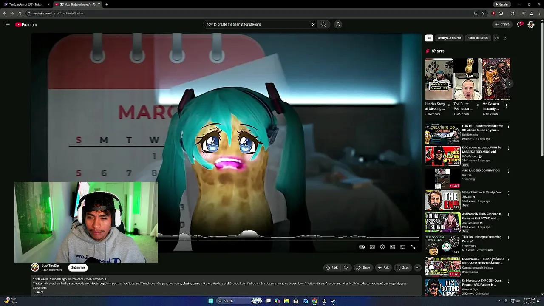
Task: Switch the player to theater mode
Action: pos(393,247)
